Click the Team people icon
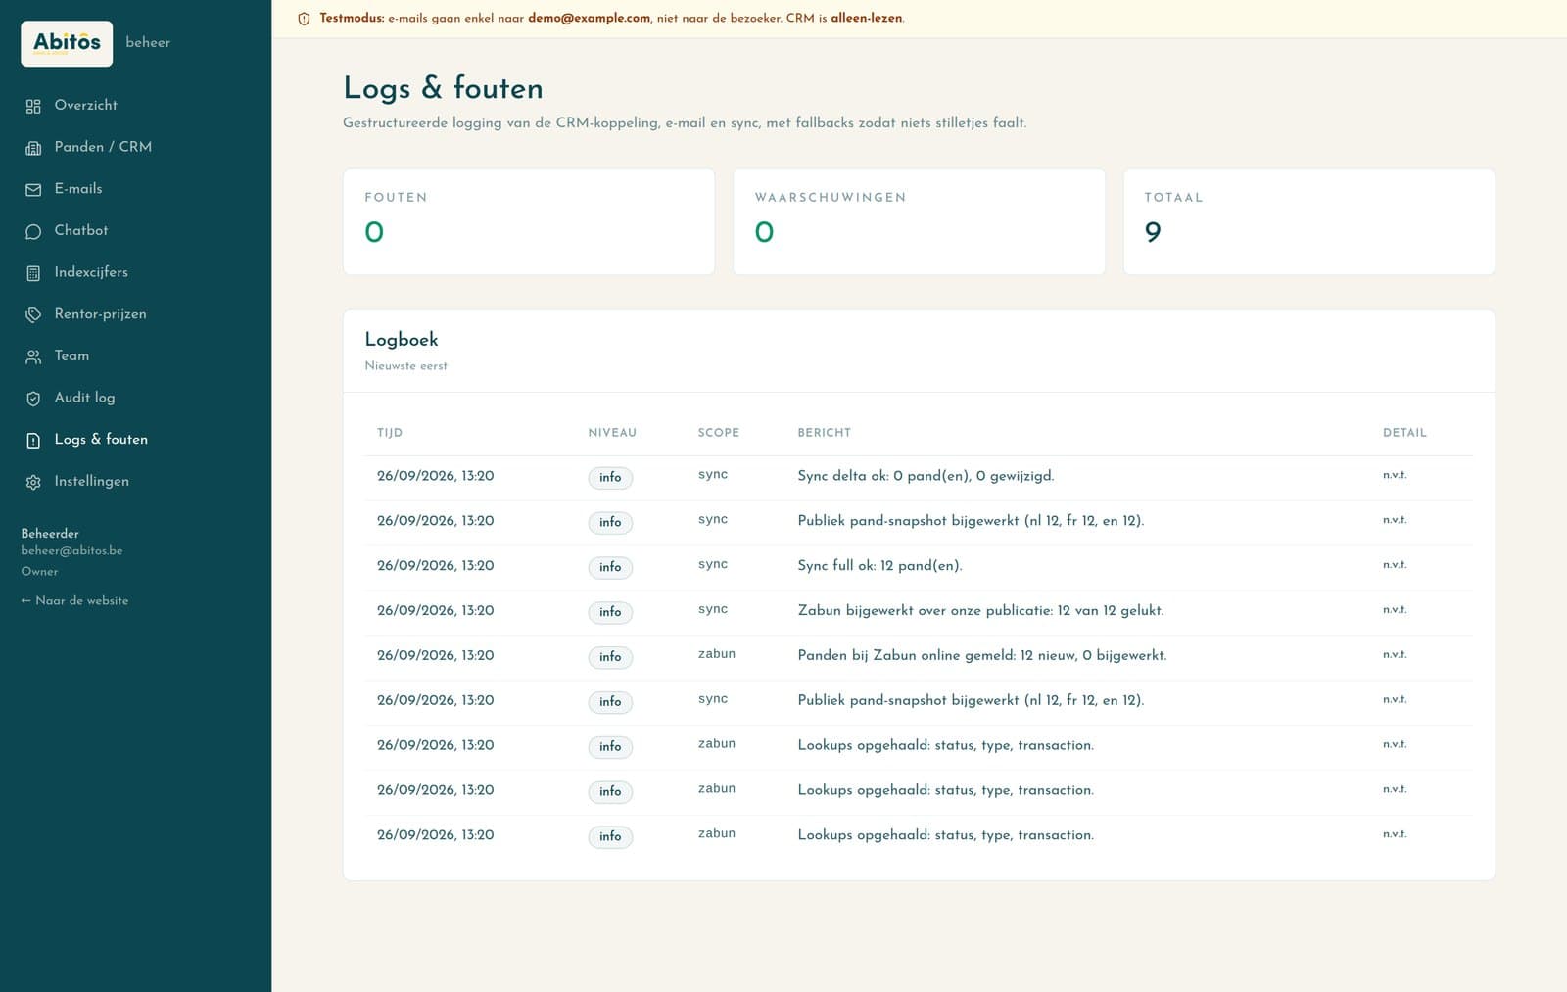The height and width of the screenshot is (992, 1567). (x=33, y=356)
